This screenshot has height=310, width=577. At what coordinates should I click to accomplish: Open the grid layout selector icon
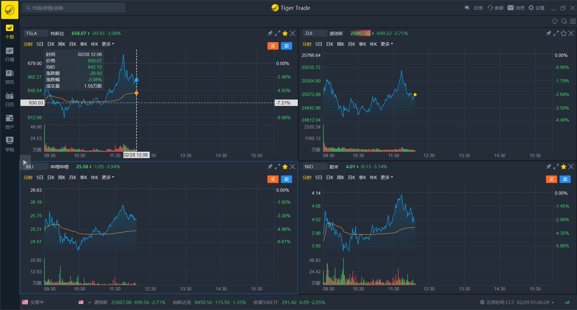573,21
